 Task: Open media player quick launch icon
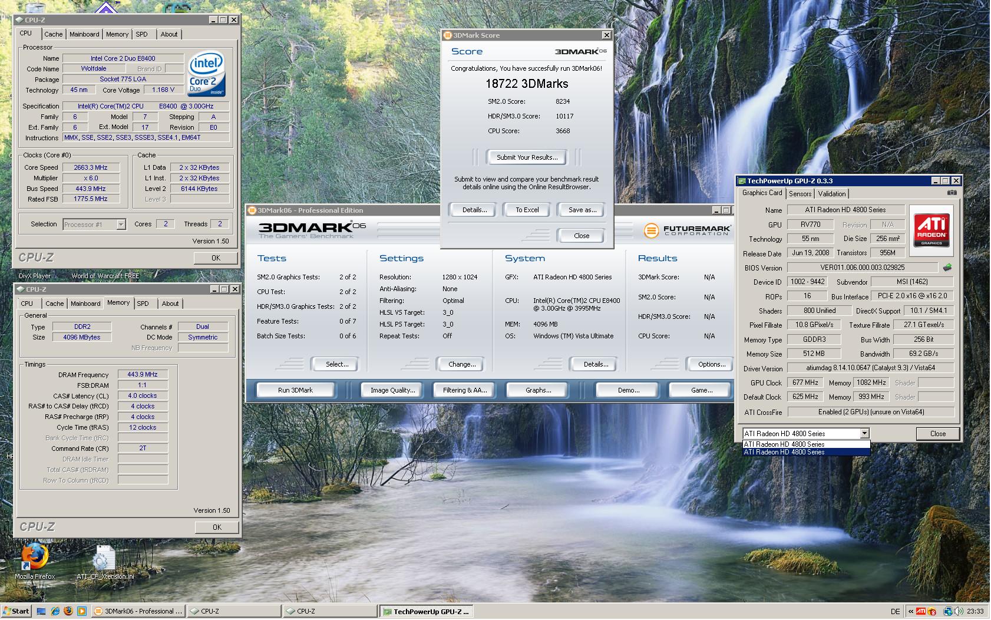click(81, 611)
